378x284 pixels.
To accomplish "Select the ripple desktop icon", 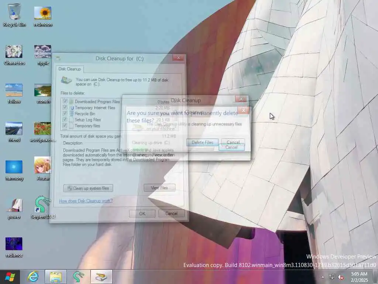I will tap(43, 55).
